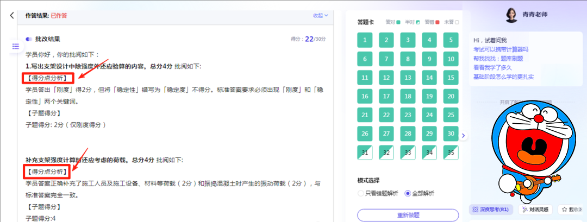This screenshot has width=587, height=222.
Task: Click suggestion 帮我找找：题库刷题
Action: [498, 58]
